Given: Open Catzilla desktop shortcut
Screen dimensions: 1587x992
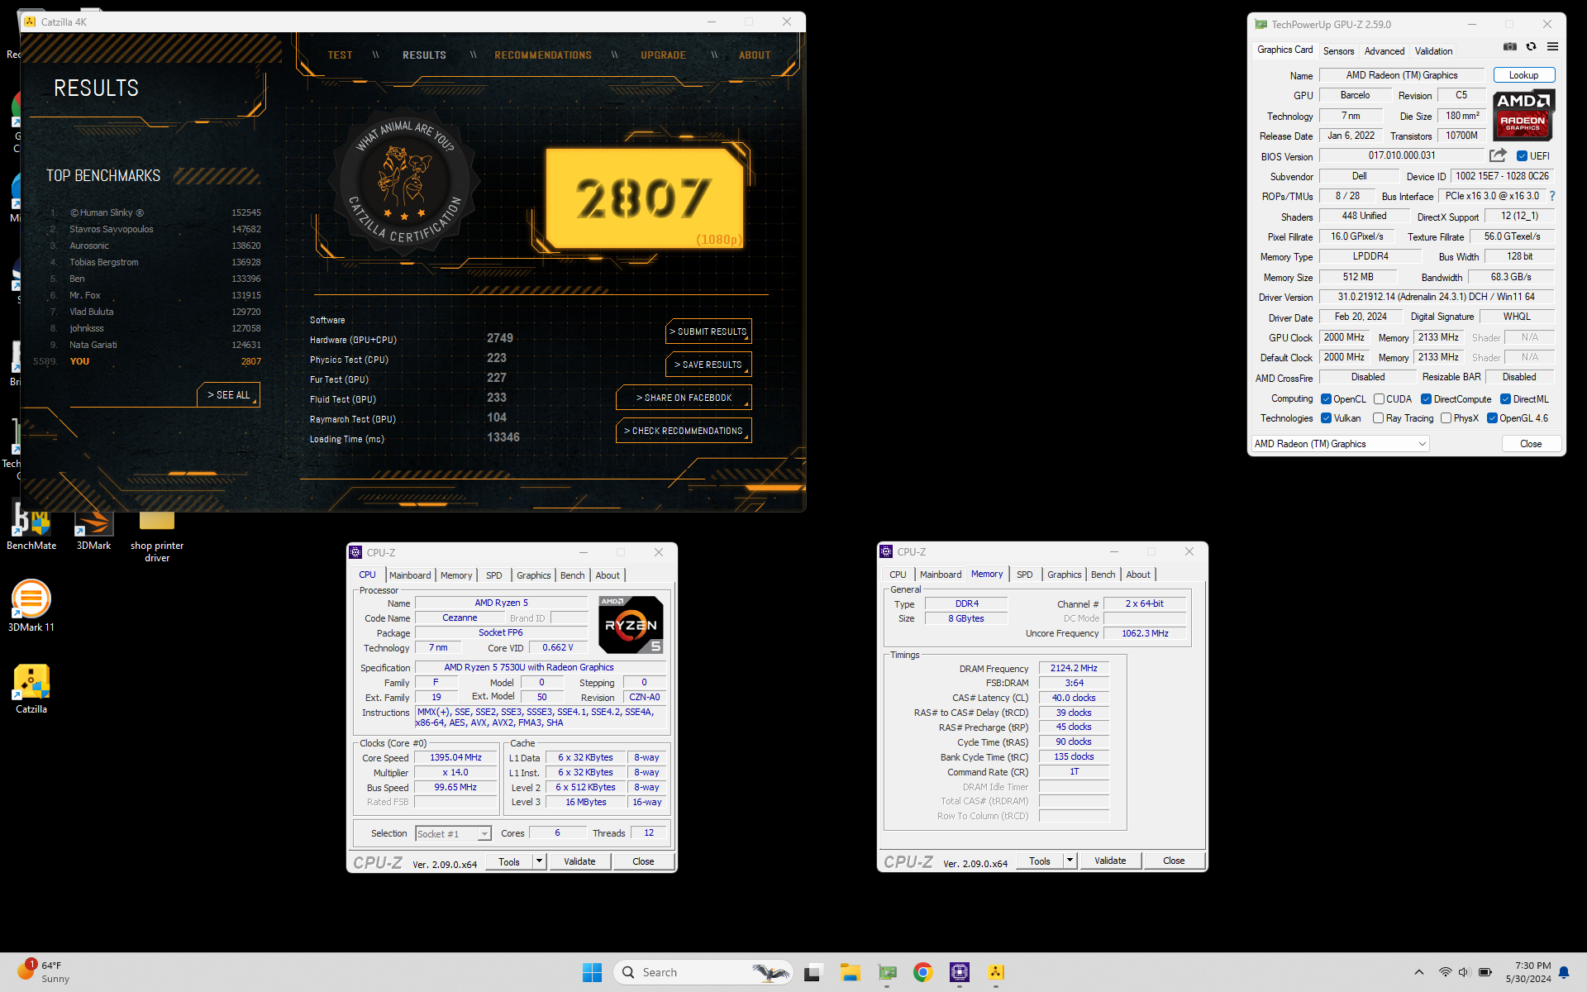Looking at the screenshot, I should coord(31,689).
